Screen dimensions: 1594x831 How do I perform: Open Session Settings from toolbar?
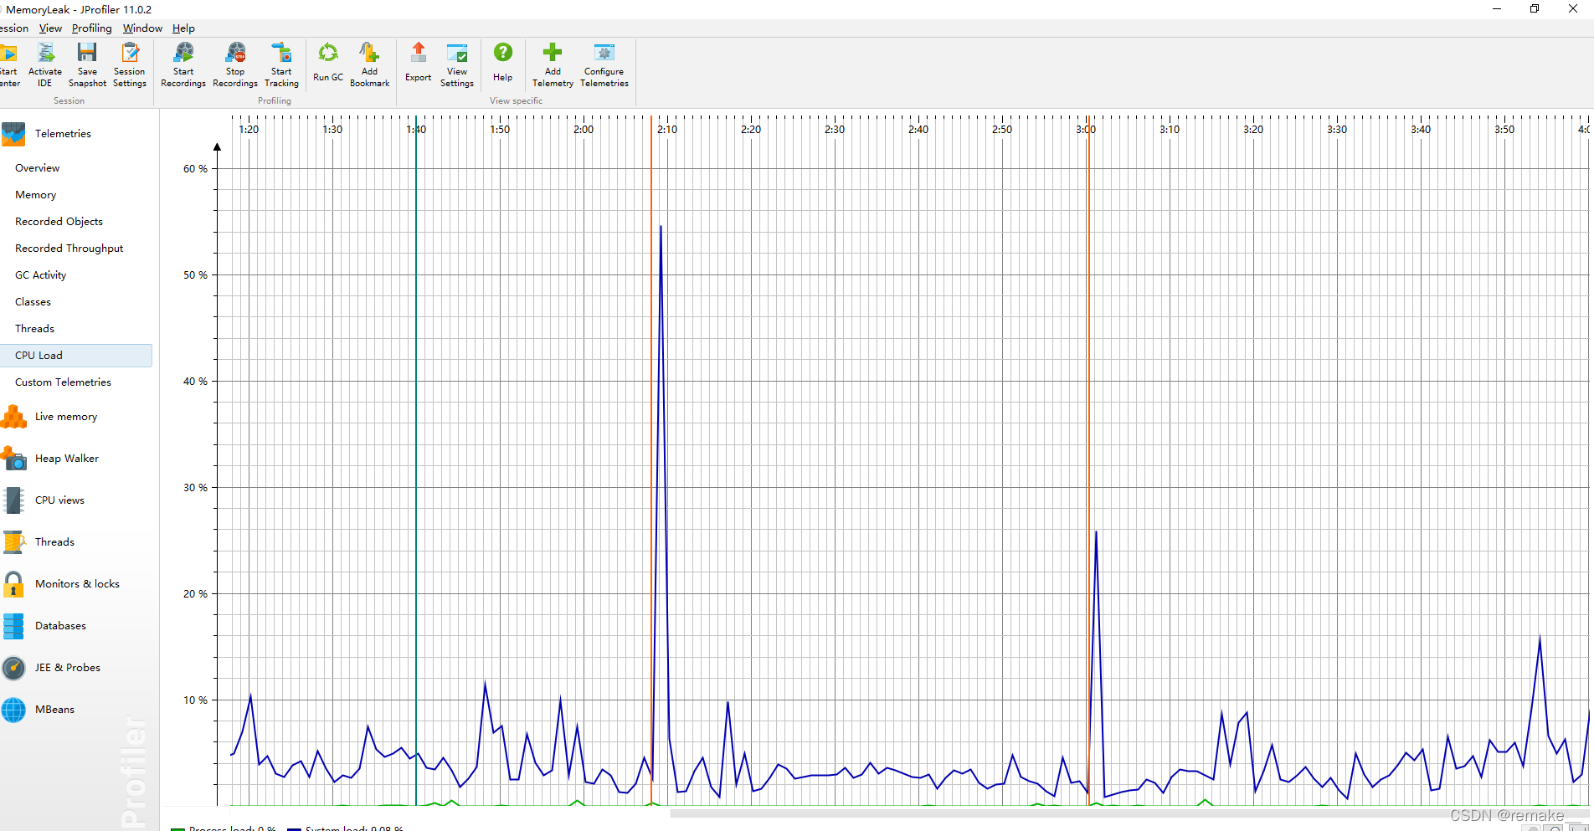[130, 54]
